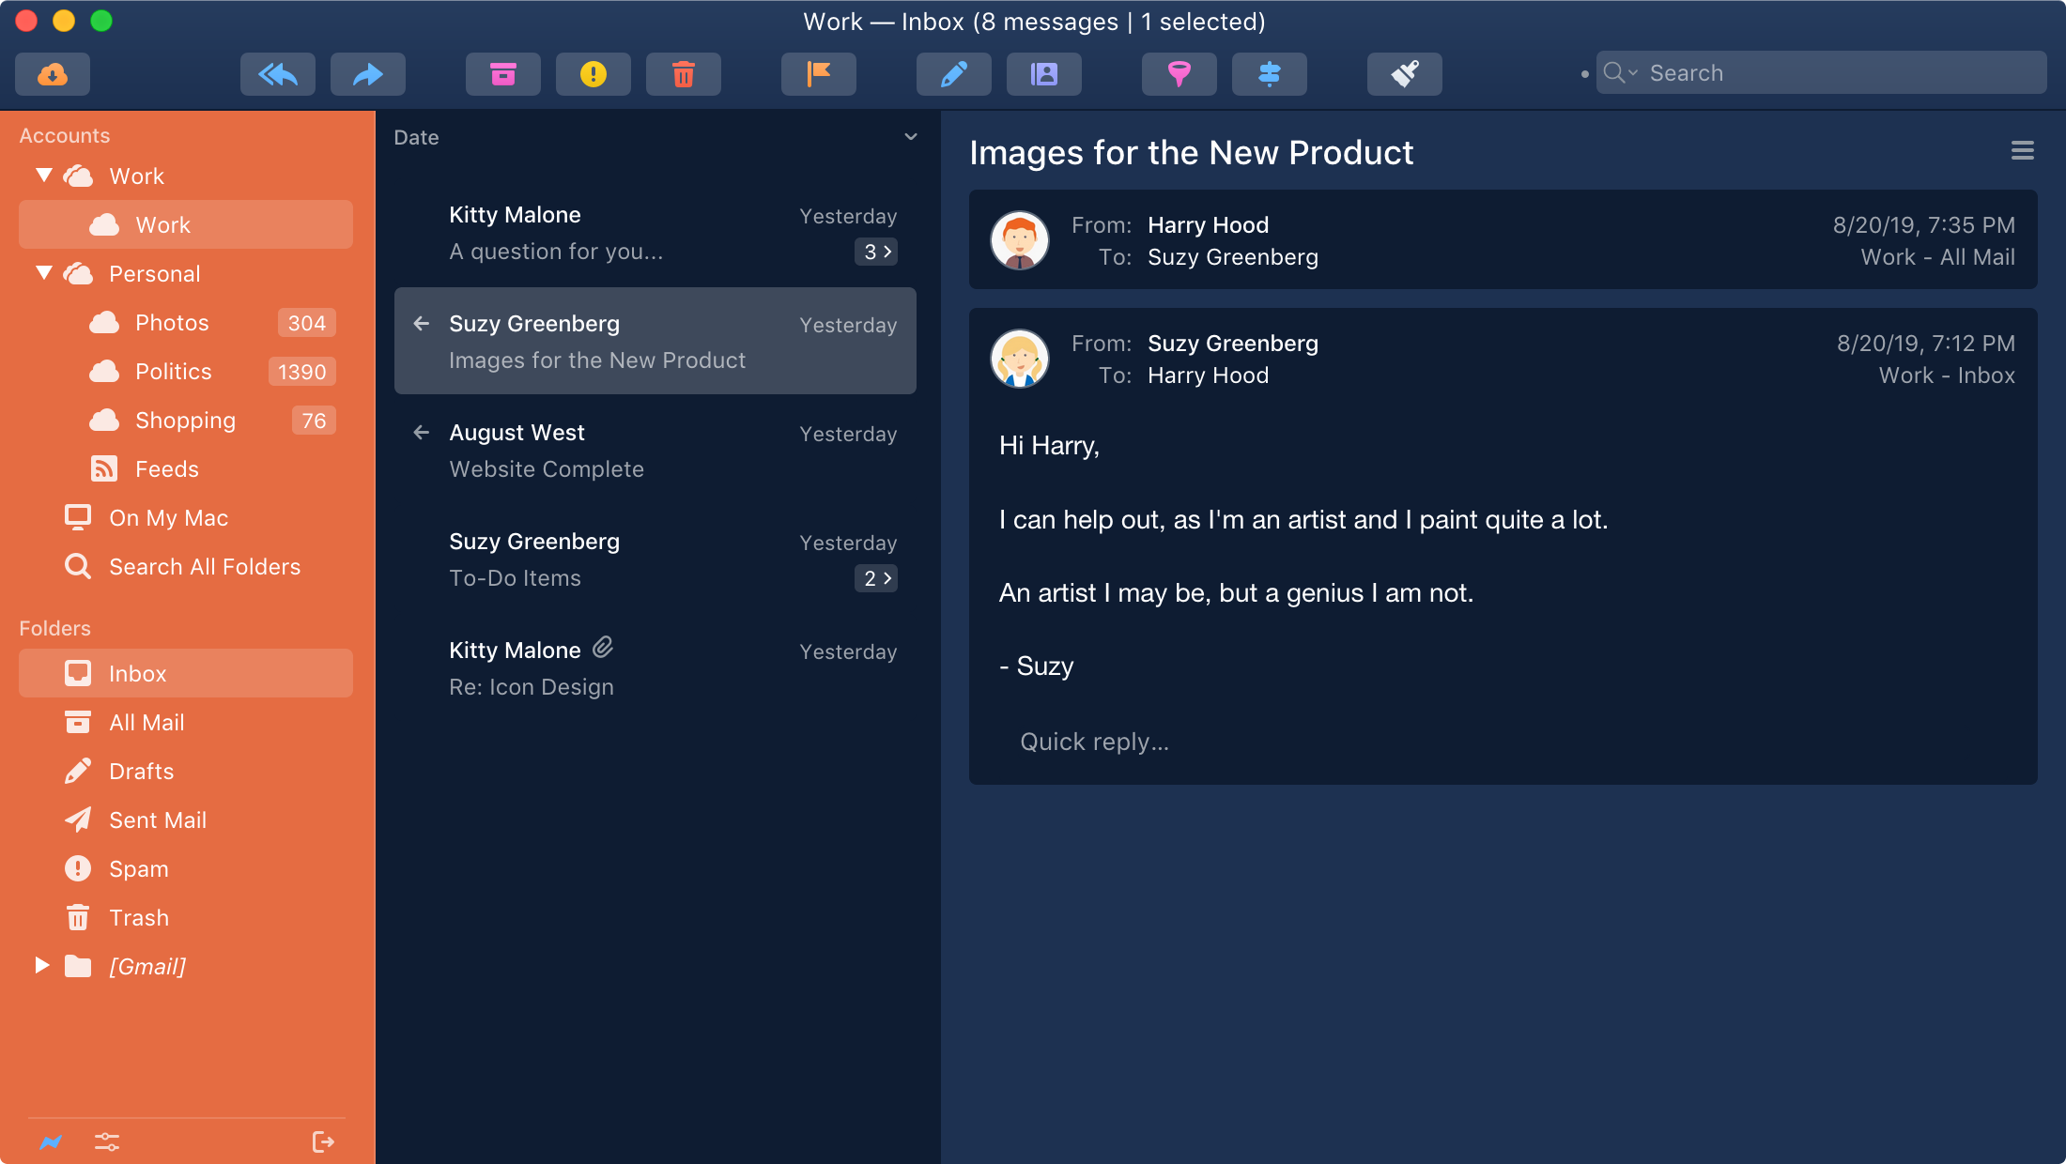The width and height of the screenshot is (2066, 1164).
Task: Open the message hamburger menu button
Action: point(2022,150)
